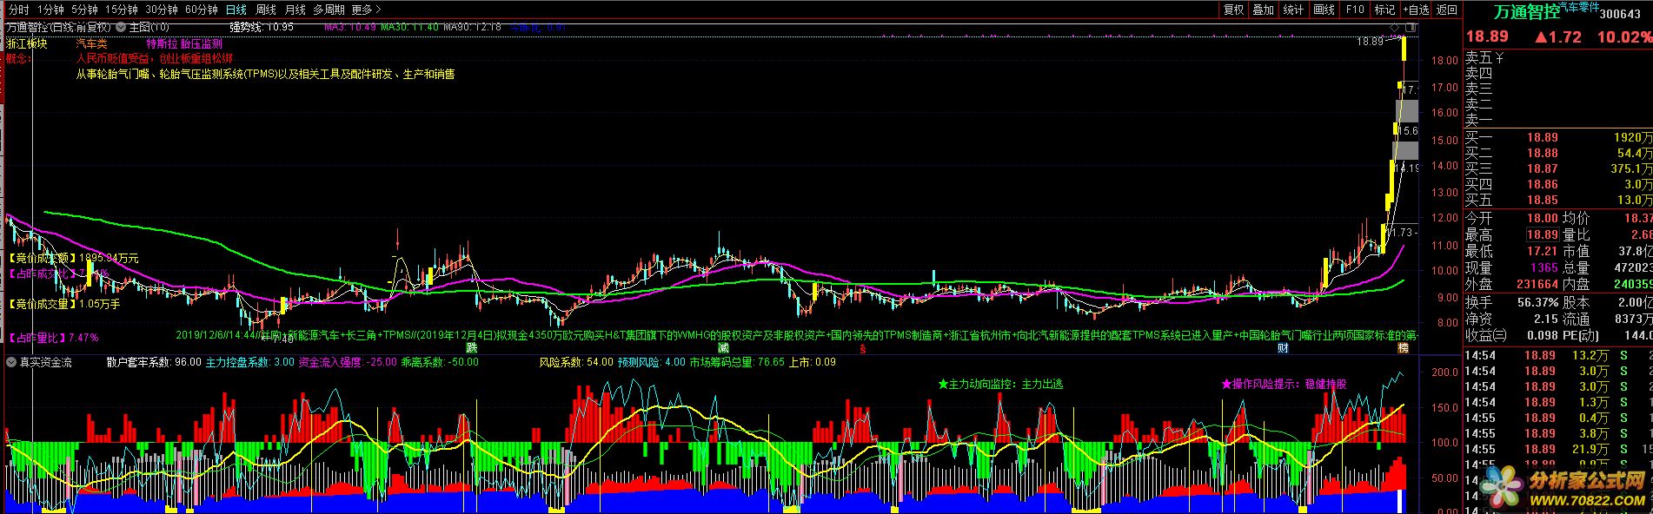Open the 多周期 multi-period view
The width and height of the screenshot is (1653, 514).
[x=329, y=10]
